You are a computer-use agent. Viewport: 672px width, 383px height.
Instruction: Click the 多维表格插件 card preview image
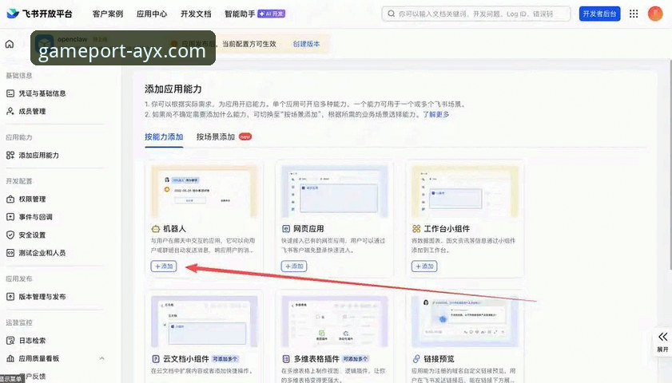[x=335, y=322]
